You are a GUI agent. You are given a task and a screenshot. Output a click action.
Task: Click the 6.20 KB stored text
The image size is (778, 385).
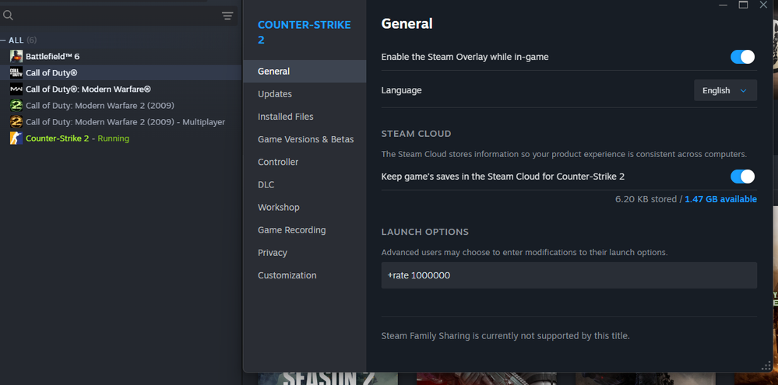pos(646,199)
